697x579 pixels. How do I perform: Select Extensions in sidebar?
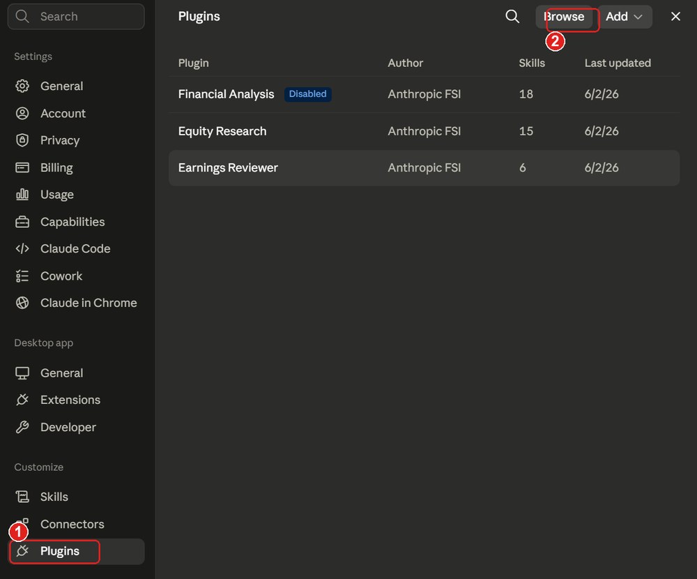pos(76,400)
